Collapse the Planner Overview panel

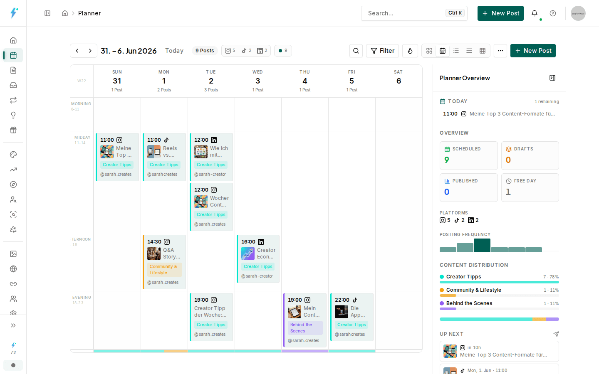(x=552, y=78)
